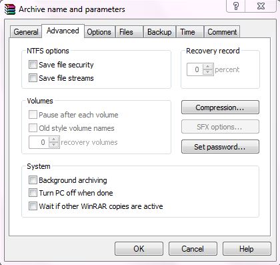Enable Save file security checkbox
Screen dimensions: 280x265
tap(33, 65)
